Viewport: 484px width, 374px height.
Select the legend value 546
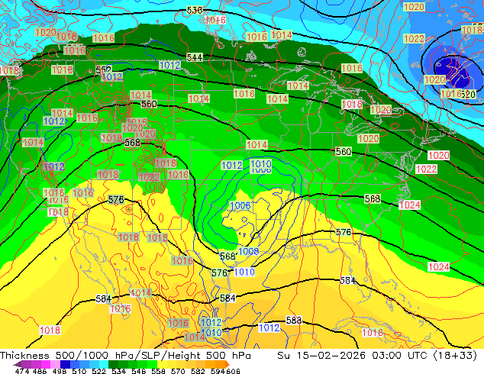(138, 371)
